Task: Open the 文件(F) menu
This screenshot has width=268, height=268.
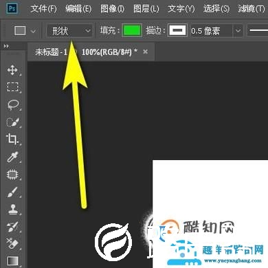Action: pyautogui.click(x=43, y=9)
